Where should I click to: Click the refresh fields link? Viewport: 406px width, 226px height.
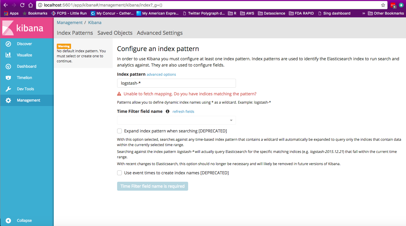pos(183,112)
